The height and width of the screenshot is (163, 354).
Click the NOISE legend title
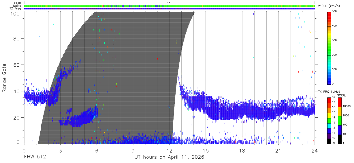(x=341, y=95)
